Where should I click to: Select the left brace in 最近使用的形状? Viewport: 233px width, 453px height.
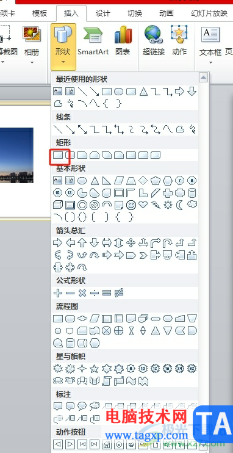[x=107, y=103]
